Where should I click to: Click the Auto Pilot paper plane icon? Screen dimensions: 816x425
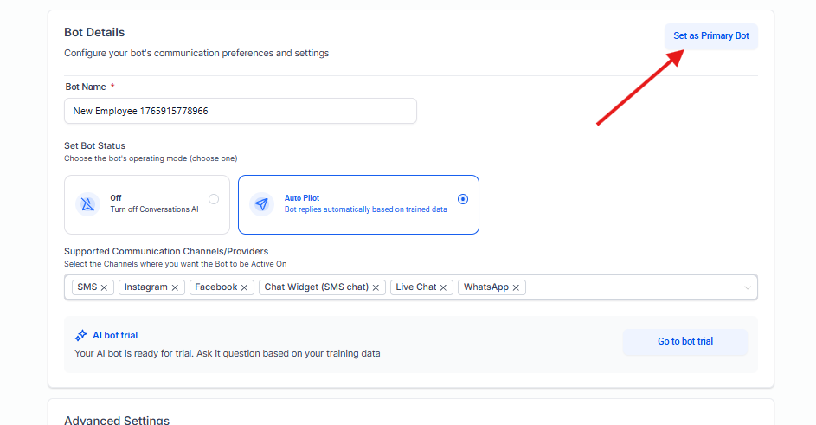tap(262, 204)
